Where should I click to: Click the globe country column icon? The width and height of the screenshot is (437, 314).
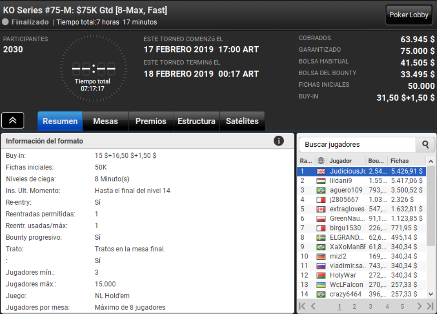[x=321, y=161]
